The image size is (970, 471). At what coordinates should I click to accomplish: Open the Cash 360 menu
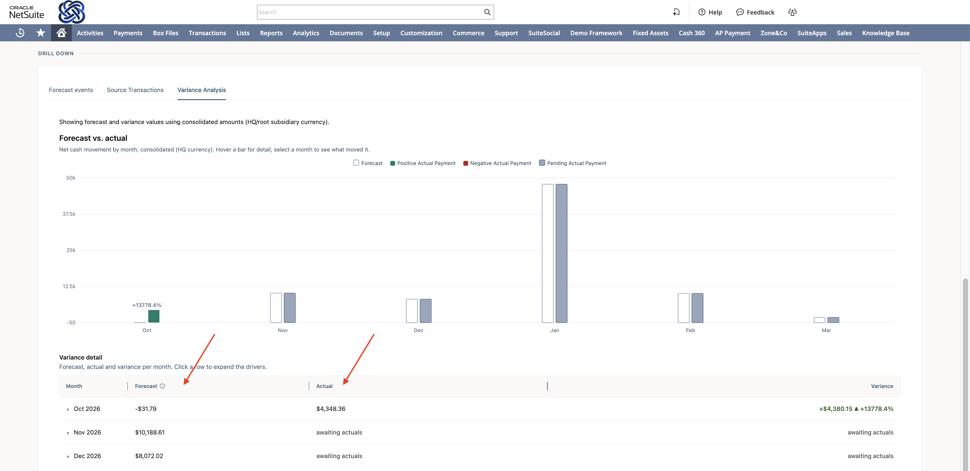click(691, 33)
